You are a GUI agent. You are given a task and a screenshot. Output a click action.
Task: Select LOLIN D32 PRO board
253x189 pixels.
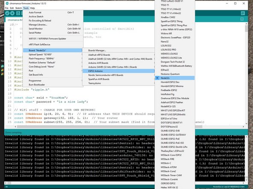pos(175,50)
